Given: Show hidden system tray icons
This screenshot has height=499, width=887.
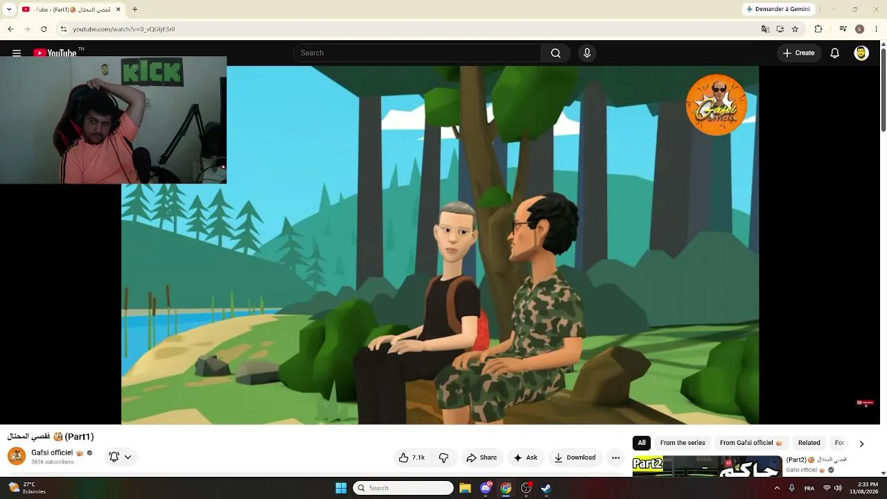Looking at the screenshot, I should [777, 488].
